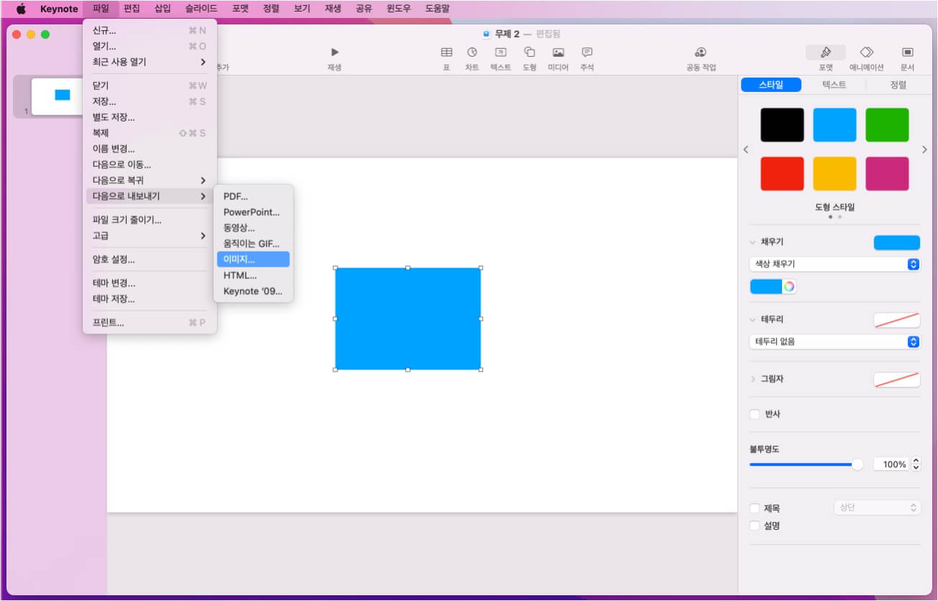This screenshot has height=601, width=938.
Task: Open the Document (문서) inspector
Action: click(x=907, y=52)
